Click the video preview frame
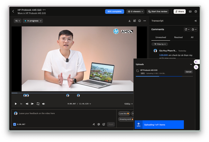 tap(79, 59)
